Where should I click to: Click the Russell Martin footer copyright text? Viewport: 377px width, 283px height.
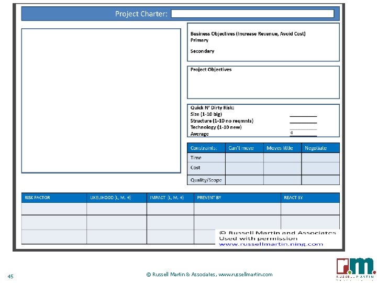click(x=209, y=274)
